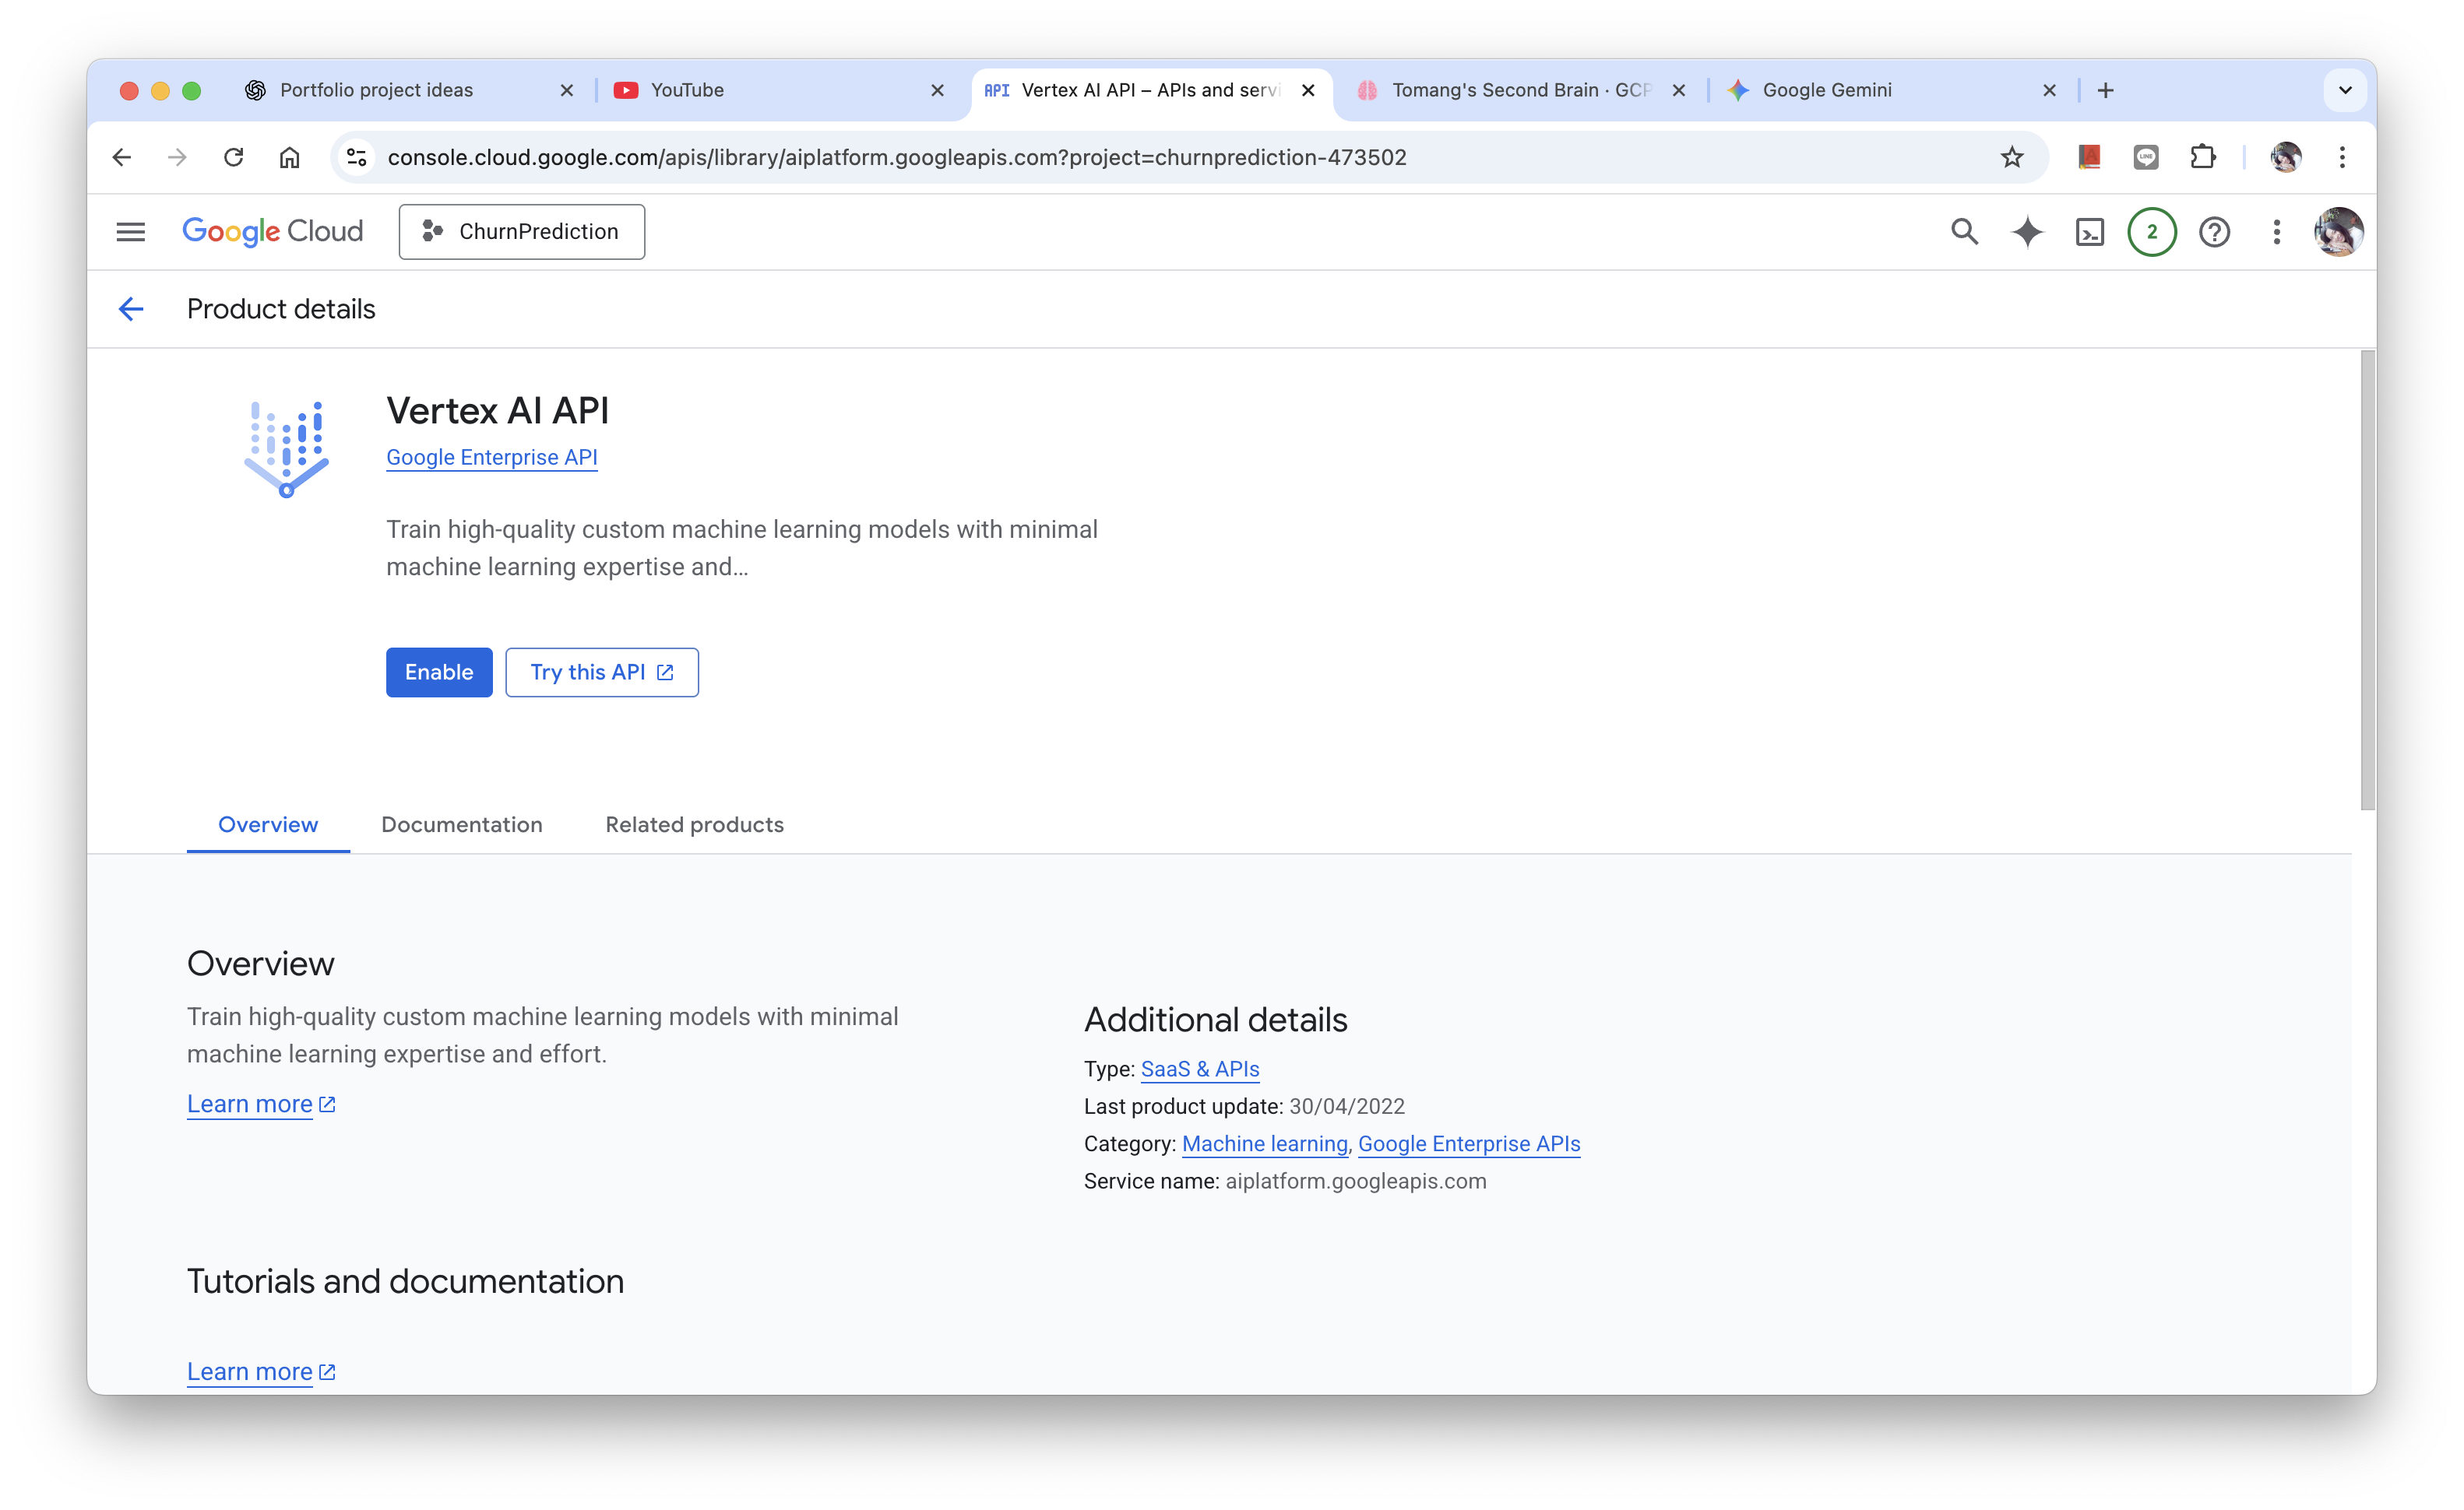This screenshot has width=2464, height=1510.
Task: Switch to the YouTube browser tab
Action: pos(780,90)
